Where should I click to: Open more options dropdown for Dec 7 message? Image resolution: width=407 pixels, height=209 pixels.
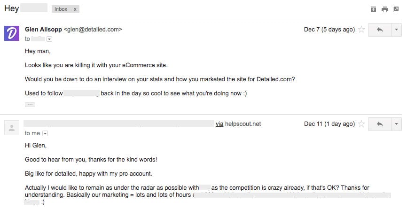396,30
